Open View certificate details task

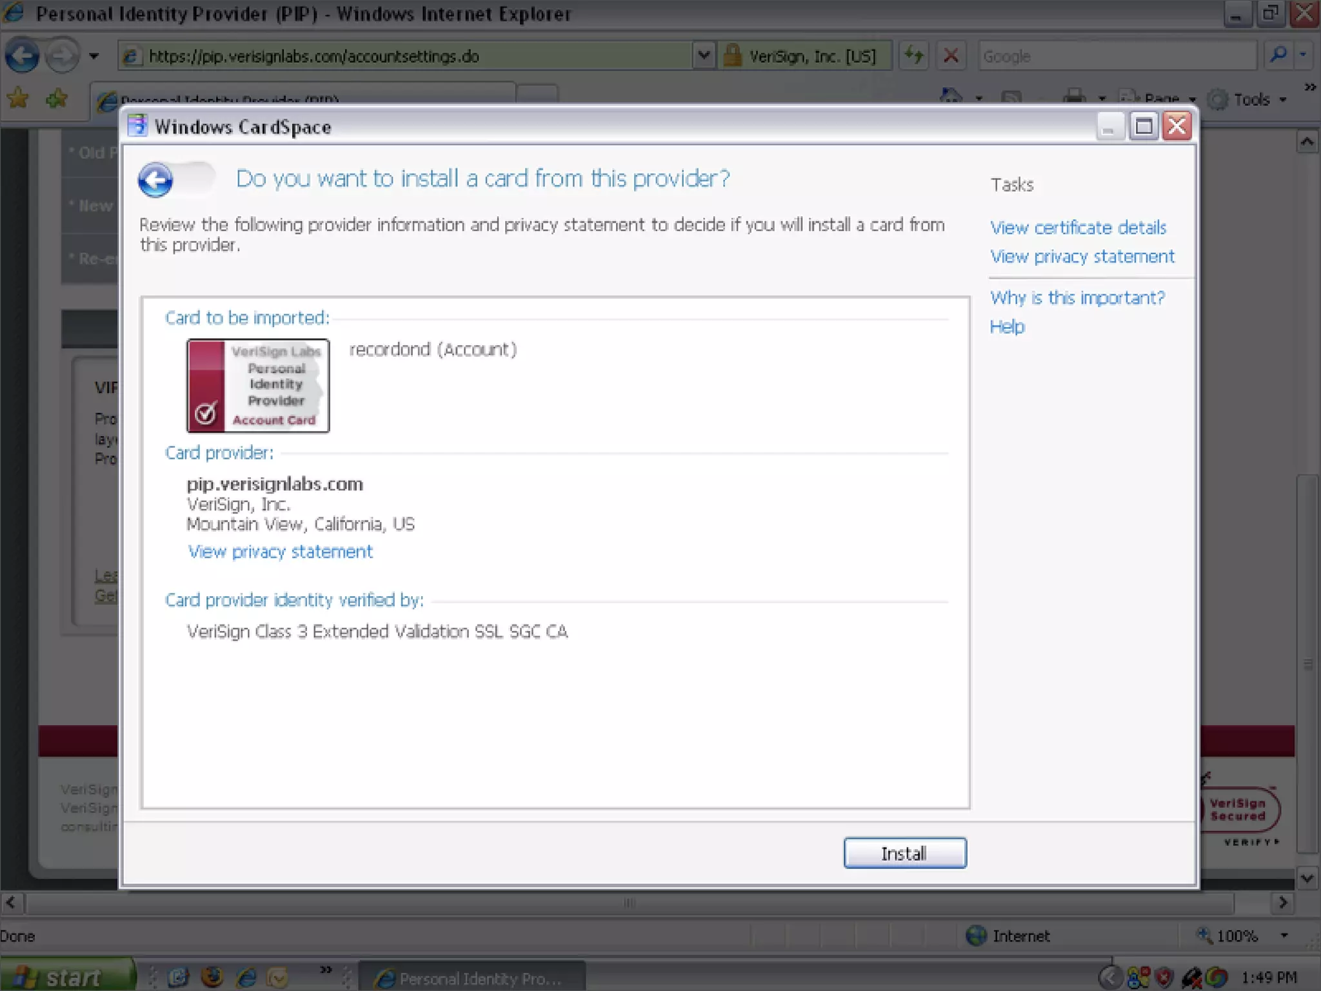(x=1078, y=228)
